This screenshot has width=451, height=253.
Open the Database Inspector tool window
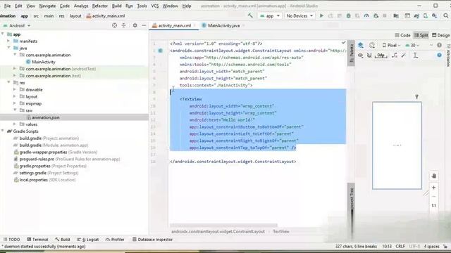tap(152, 239)
